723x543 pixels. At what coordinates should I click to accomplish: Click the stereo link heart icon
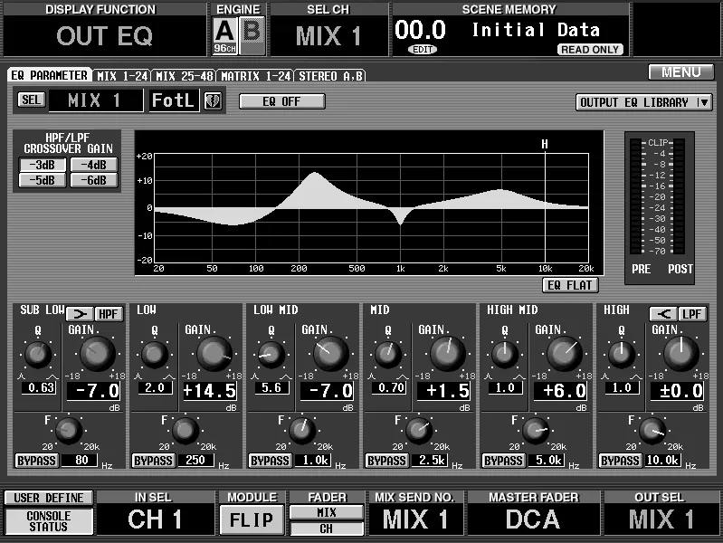pyautogui.click(x=213, y=100)
